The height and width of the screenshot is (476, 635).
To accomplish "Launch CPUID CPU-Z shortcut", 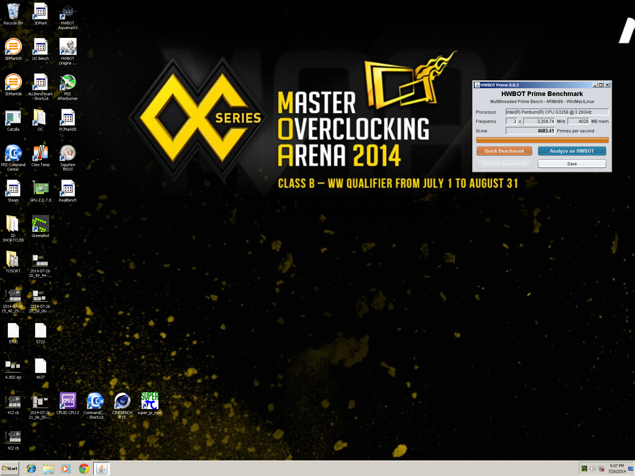I will (x=68, y=404).
